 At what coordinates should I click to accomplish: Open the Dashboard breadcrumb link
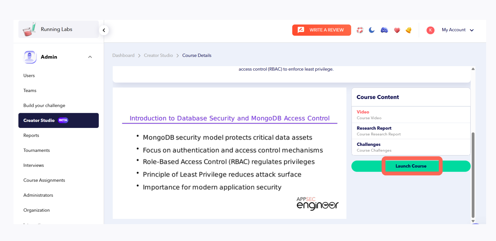pyautogui.click(x=123, y=55)
